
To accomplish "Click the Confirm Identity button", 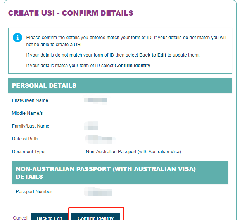I will pos(95,217).
